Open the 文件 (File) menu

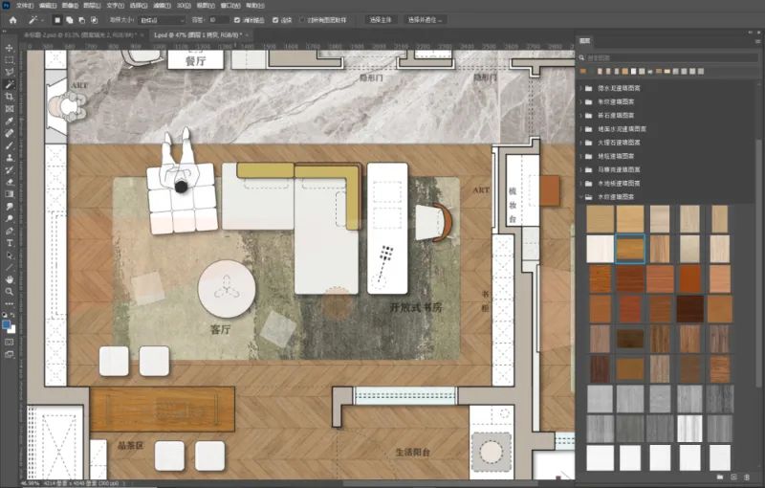[24, 5]
